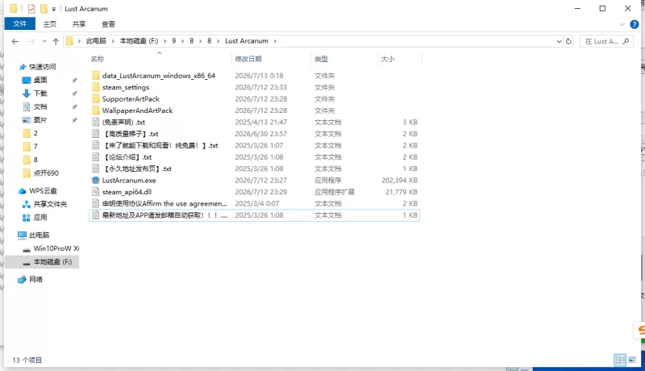Select the (免责声明).txt file
Screen dimensions: 645x371
pos(123,122)
